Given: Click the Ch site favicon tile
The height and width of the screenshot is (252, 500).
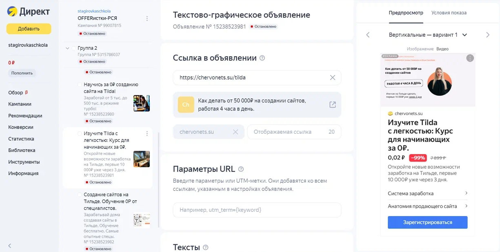Looking at the screenshot, I should [186, 105].
